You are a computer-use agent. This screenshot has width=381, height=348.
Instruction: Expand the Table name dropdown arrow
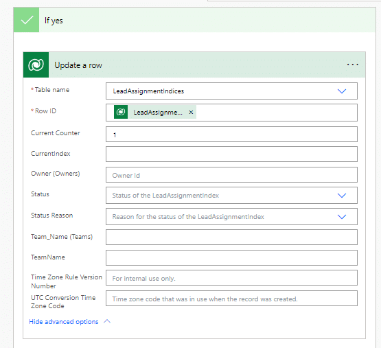click(x=342, y=91)
